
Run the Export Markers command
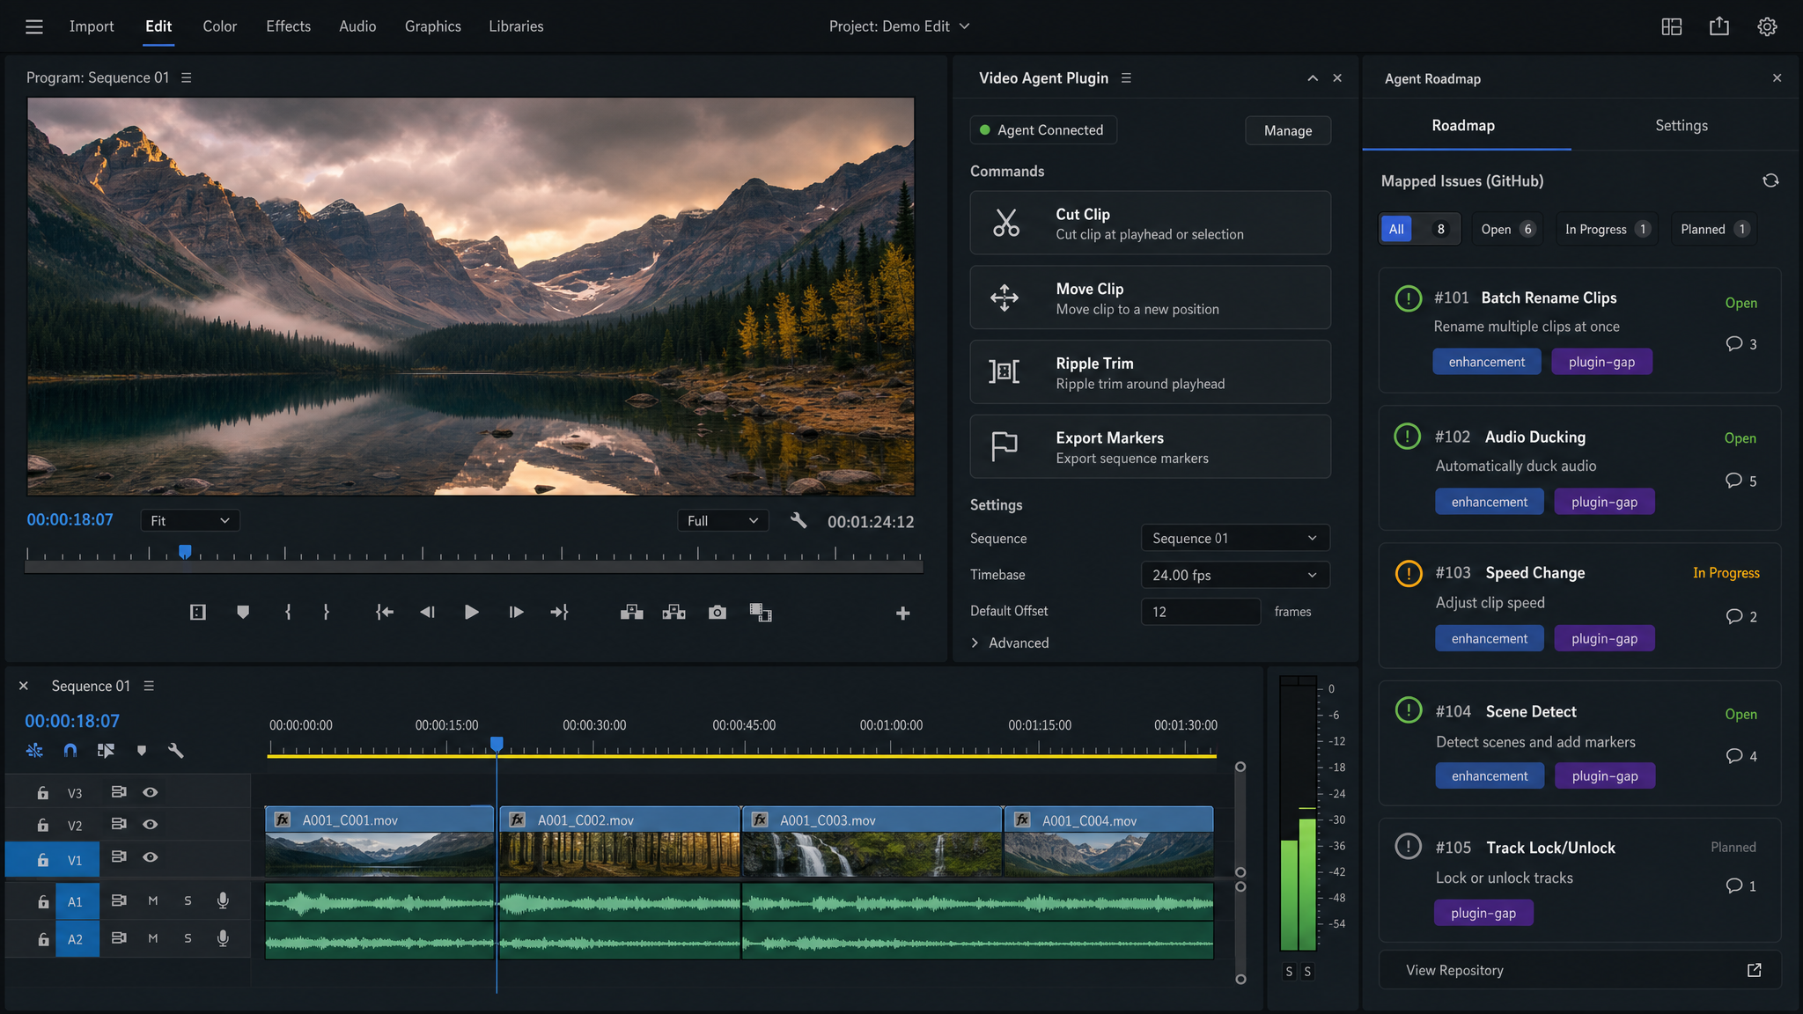(x=1150, y=446)
